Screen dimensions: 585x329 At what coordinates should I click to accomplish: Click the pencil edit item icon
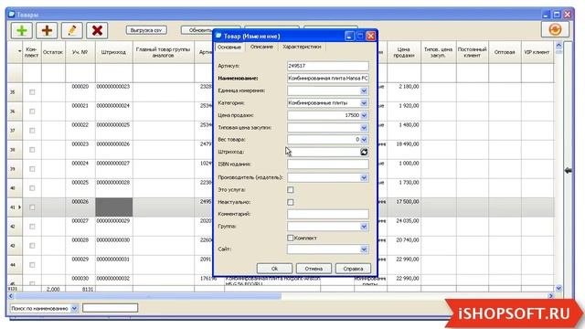(72, 30)
